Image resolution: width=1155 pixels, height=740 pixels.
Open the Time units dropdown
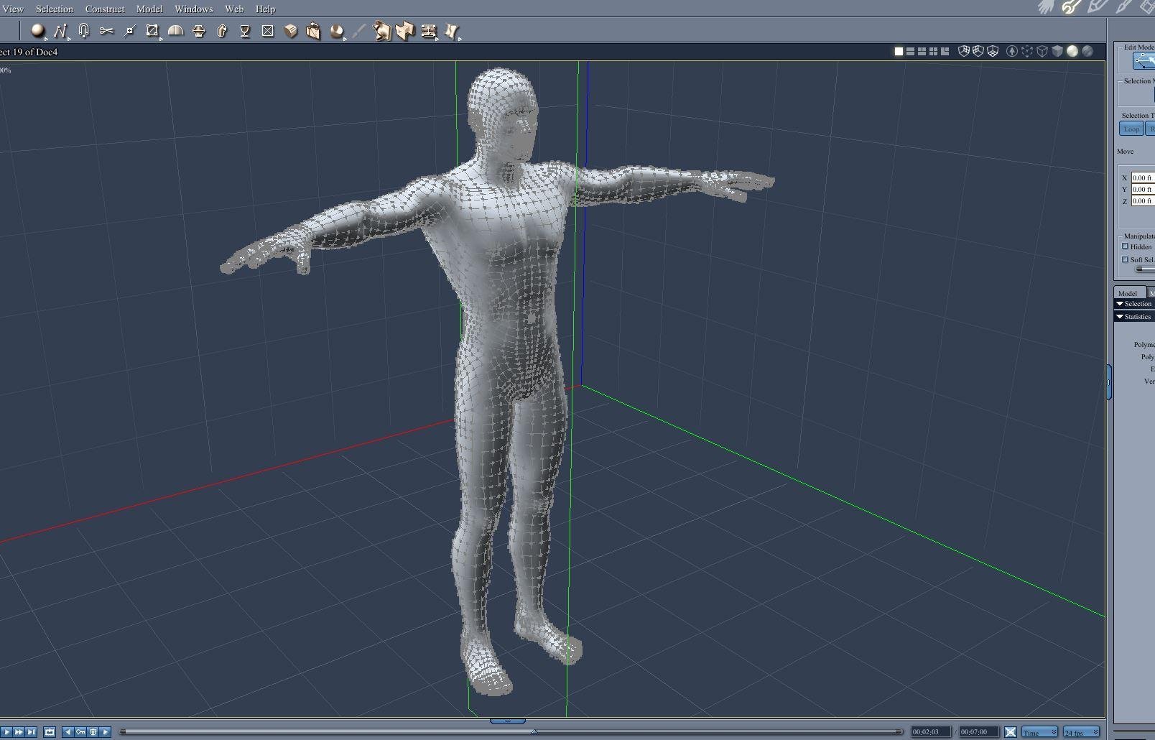point(1039,732)
